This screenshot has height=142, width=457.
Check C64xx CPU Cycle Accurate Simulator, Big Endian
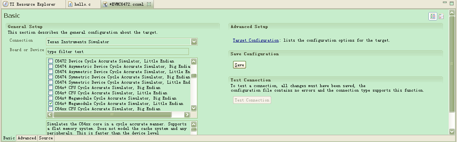pyautogui.click(x=50, y=109)
